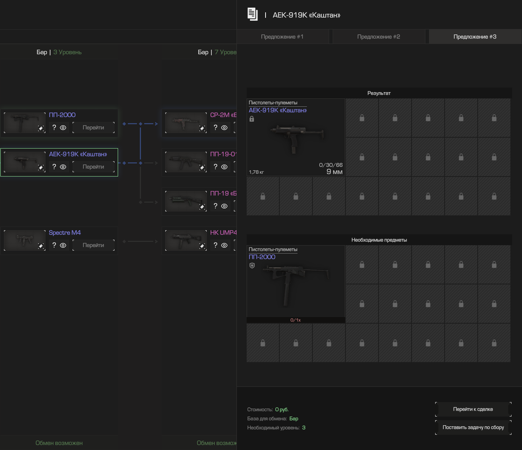Screen dimensions: 522x450
Task: Click ПП-2000 name in required items card
Action: click(262, 257)
